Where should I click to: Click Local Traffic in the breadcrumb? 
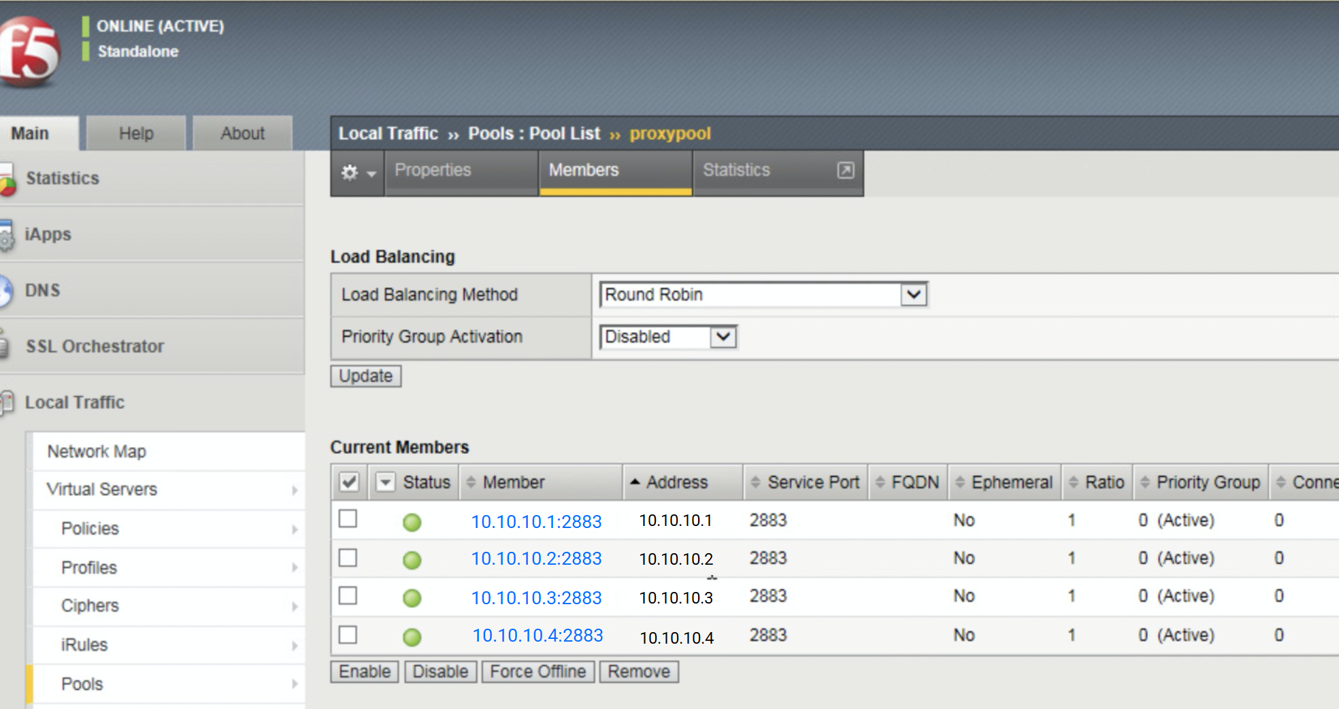(x=388, y=133)
